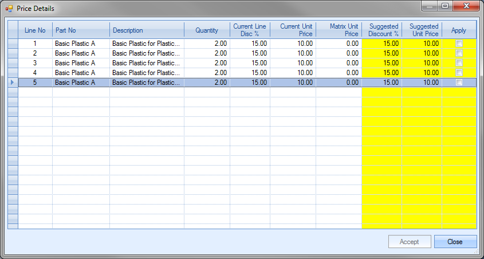Maximize the Price Details window
484x259 pixels.
coord(444,6)
